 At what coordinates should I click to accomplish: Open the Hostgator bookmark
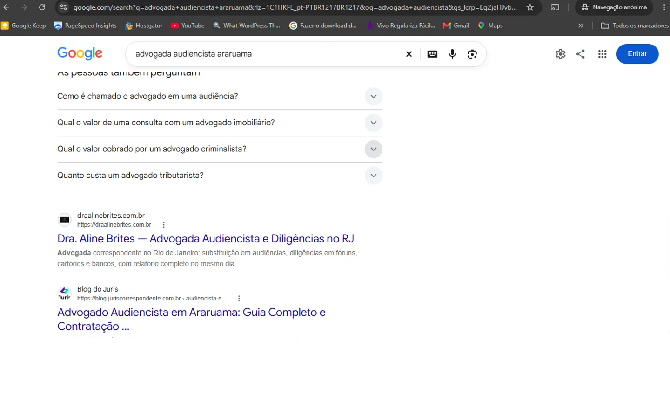click(x=144, y=26)
